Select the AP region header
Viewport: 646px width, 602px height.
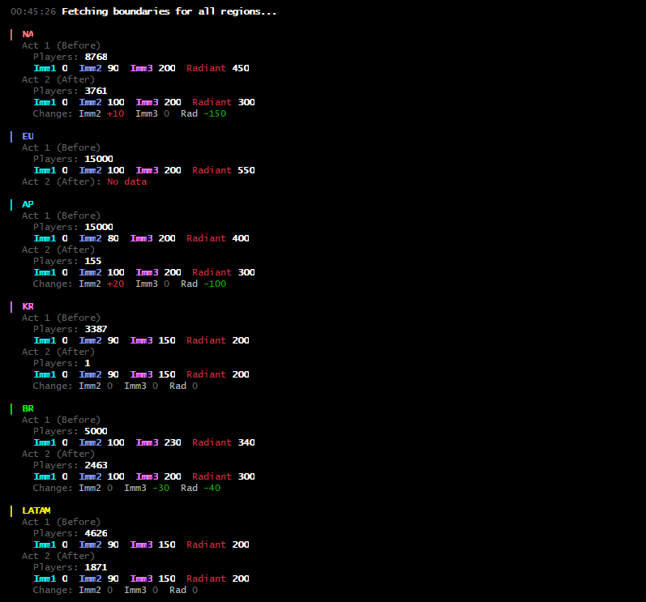coord(28,204)
